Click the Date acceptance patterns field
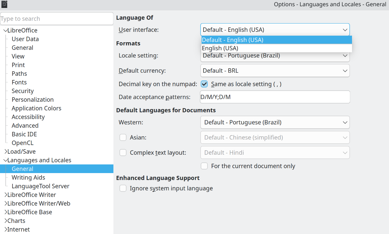This screenshot has width=389, height=234. pos(275,97)
